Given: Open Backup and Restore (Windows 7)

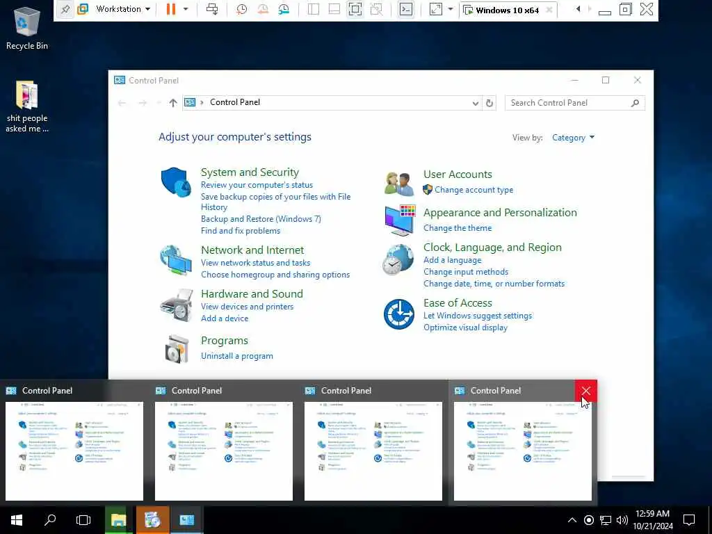Looking at the screenshot, I should pyautogui.click(x=261, y=219).
